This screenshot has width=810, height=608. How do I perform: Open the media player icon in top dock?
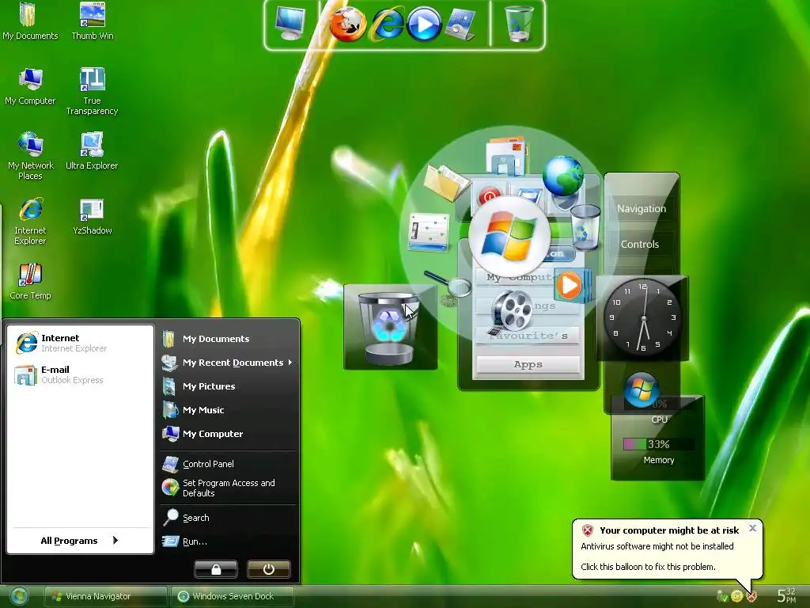pos(424,25)
